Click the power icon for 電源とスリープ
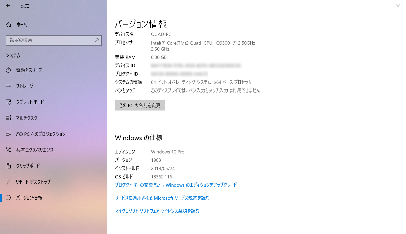The height and width of the screenshot is (234, 406). click(9, 70)
